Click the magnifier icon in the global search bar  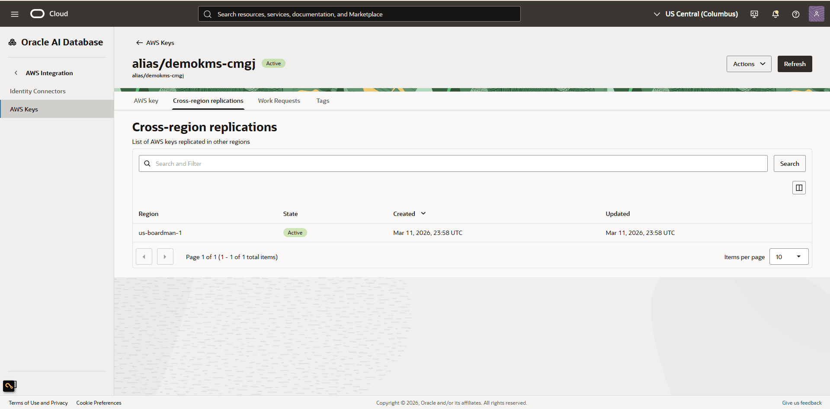tap(208, 14)
